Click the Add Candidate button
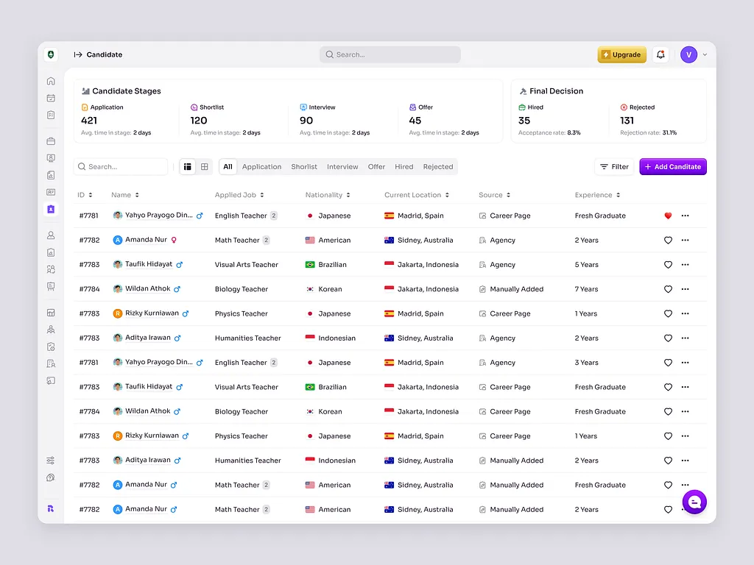Viewport: 754px width, 565px height. point(672,167)
